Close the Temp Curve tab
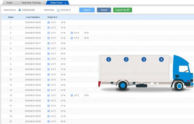This screenshot has height=124, width=194. [65, 3]
